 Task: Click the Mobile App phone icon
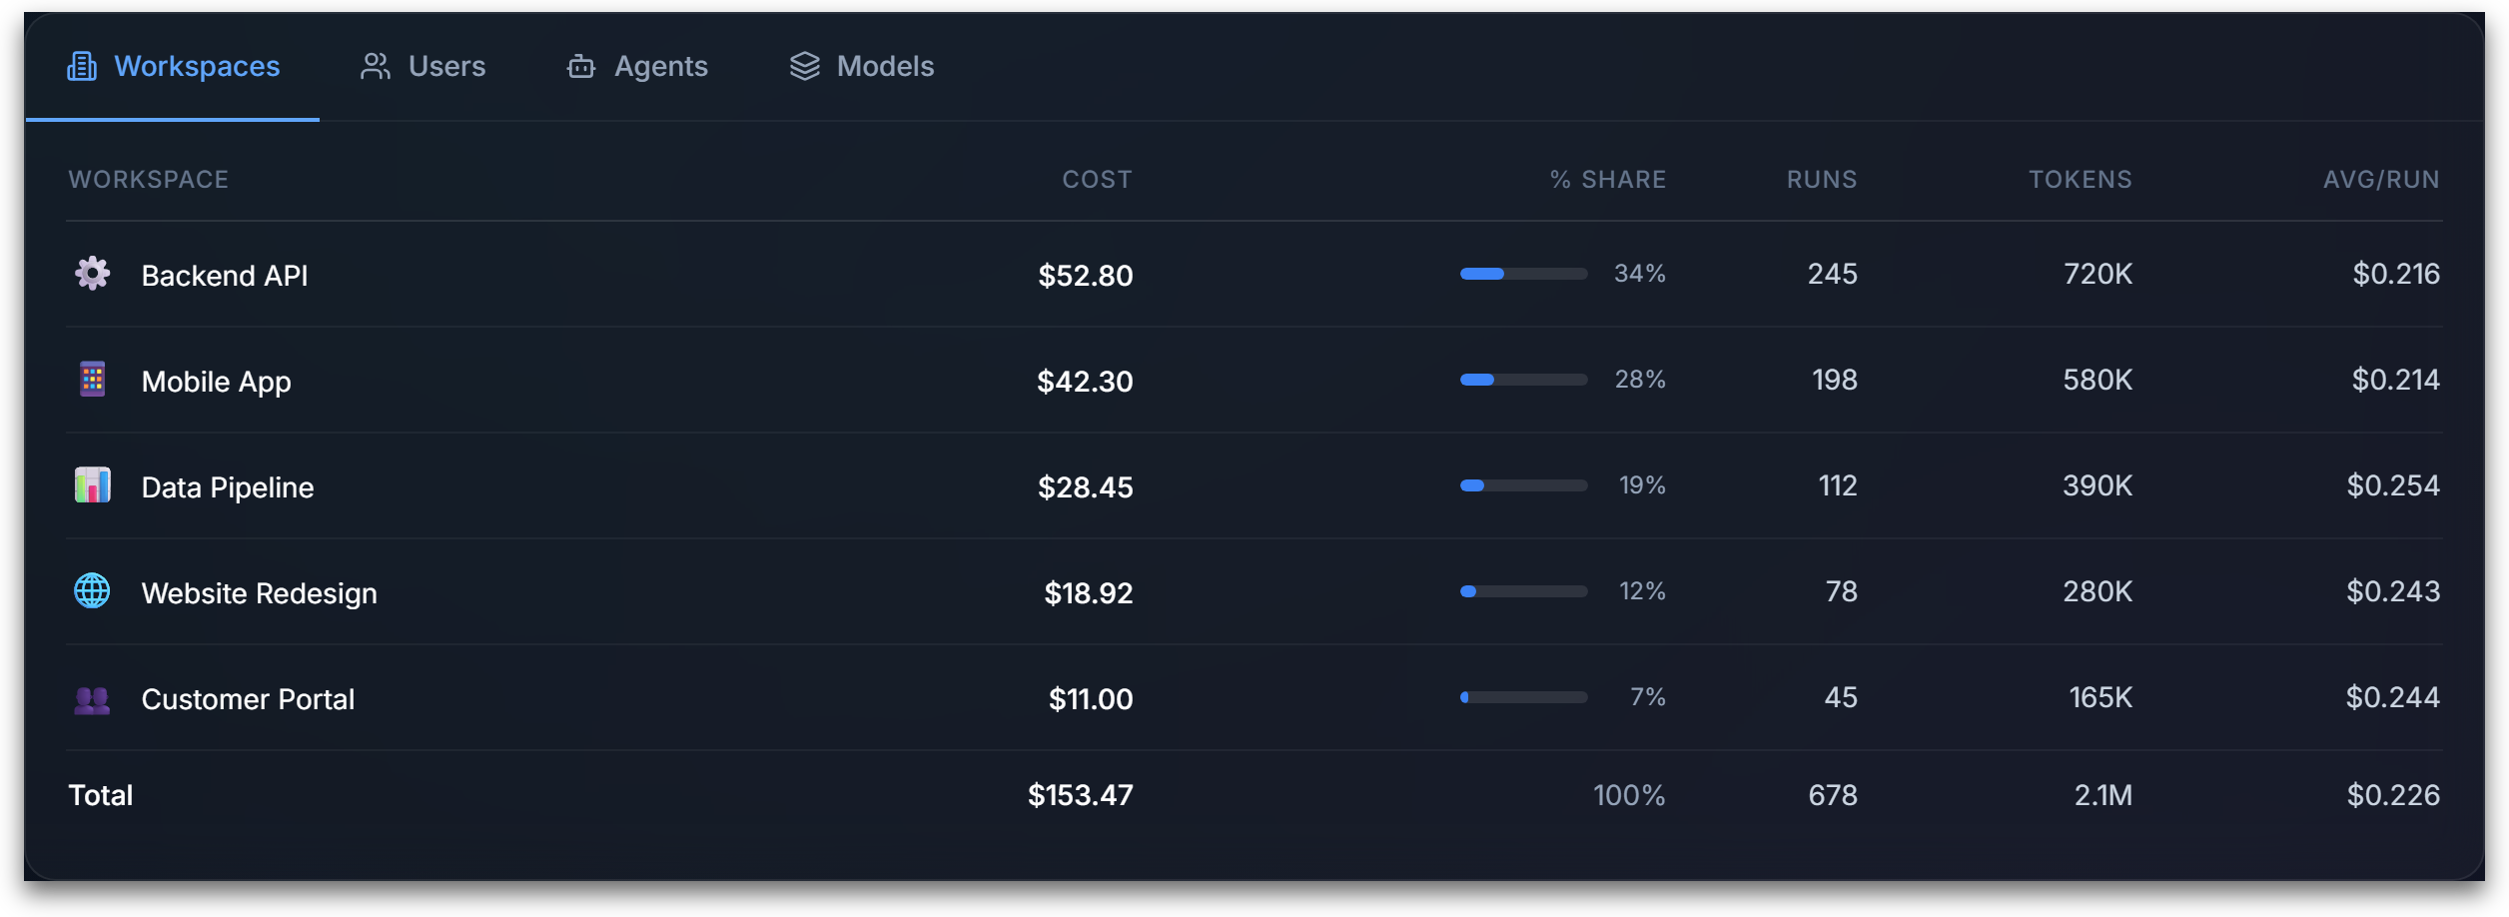tap(93, 381)
